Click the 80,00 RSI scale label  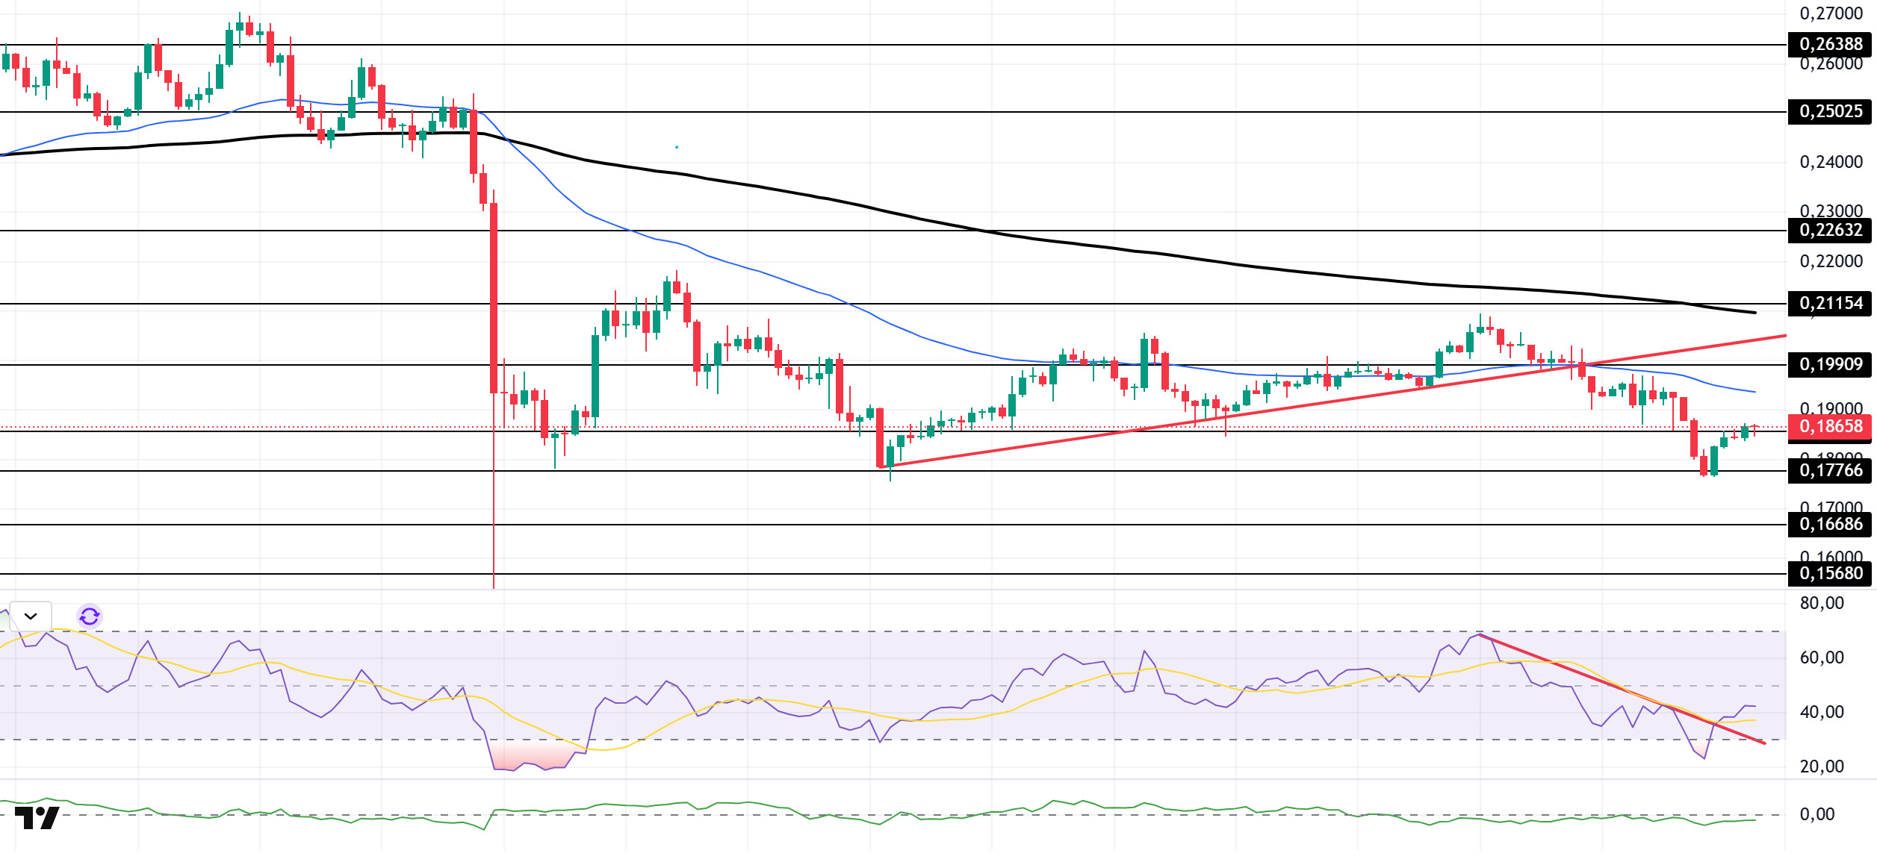1821,604
